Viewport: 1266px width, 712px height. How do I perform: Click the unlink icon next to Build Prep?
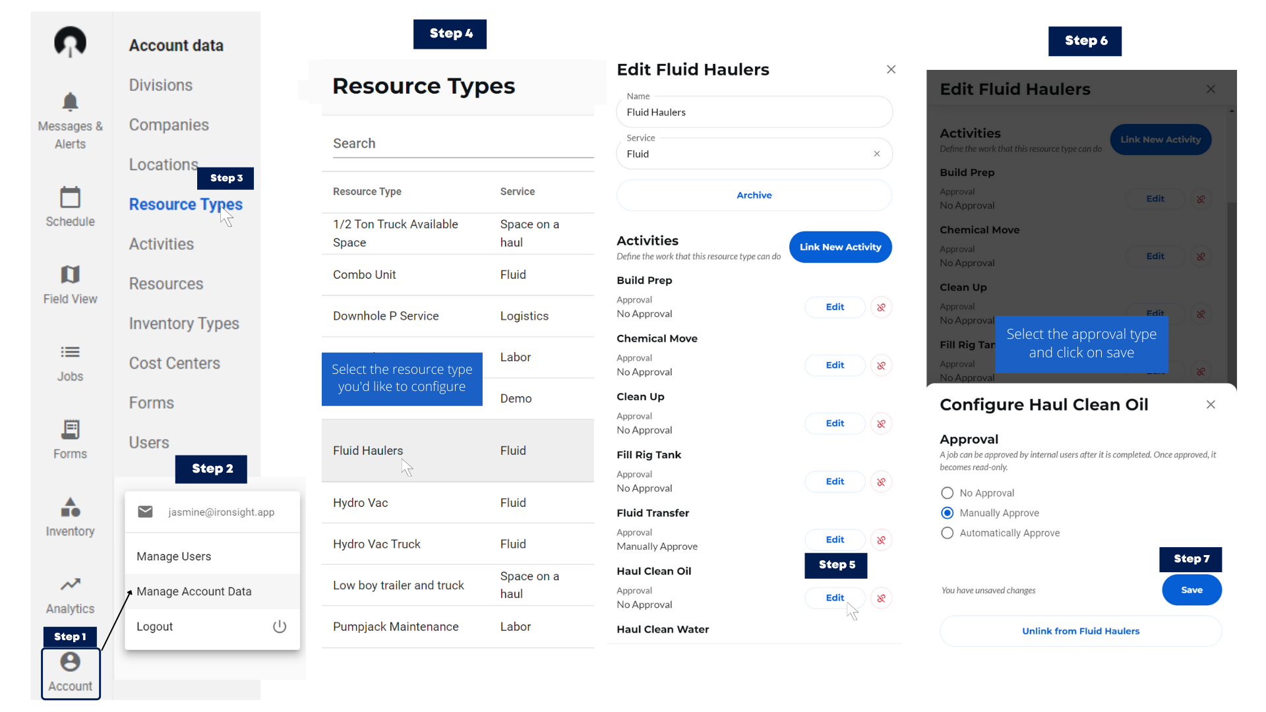[880, 307]
